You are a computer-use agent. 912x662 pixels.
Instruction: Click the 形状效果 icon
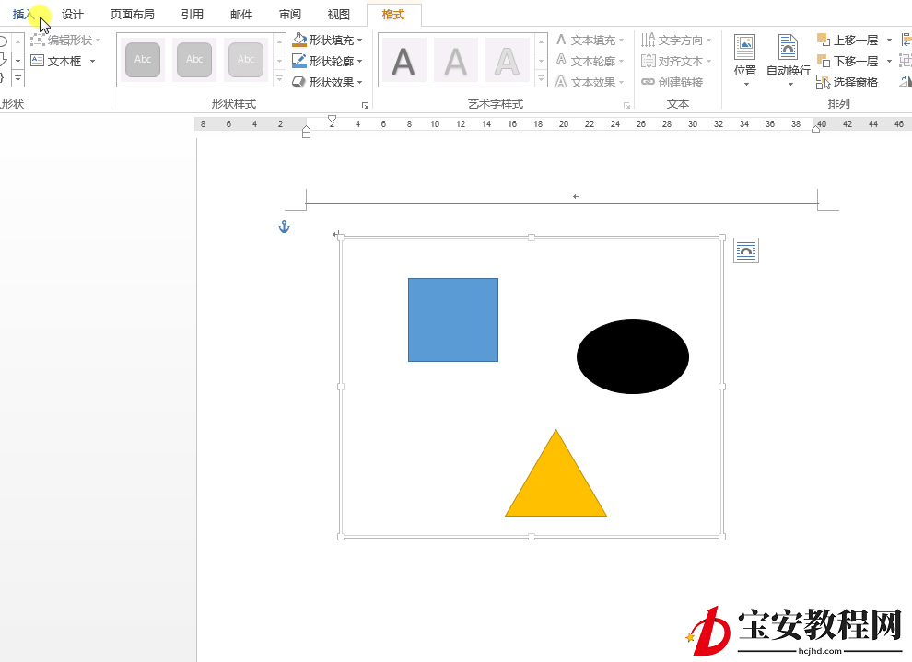(299, 82)
